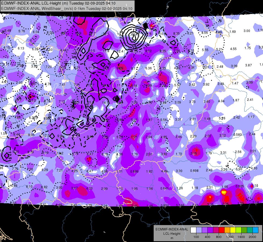The height and width of the screenshot is (242, 263).
Task: Pick the yellow swatch in the legend
Action: pyautogui.click(x=233, y=230)
